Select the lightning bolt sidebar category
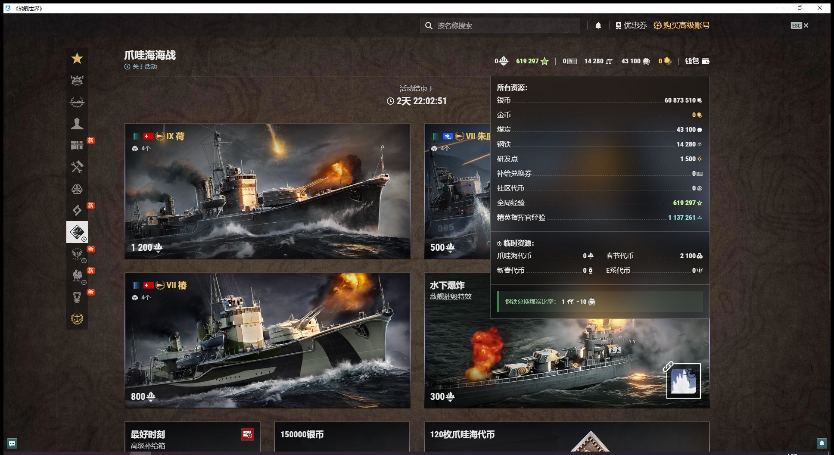The width and height of the screenshot is (834, 455). (77, 210)
